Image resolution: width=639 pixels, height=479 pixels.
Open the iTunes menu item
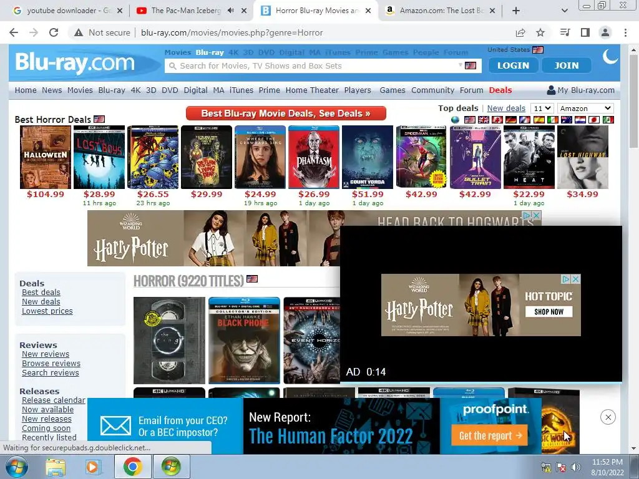pyautogui.click(x=241, y=90)
